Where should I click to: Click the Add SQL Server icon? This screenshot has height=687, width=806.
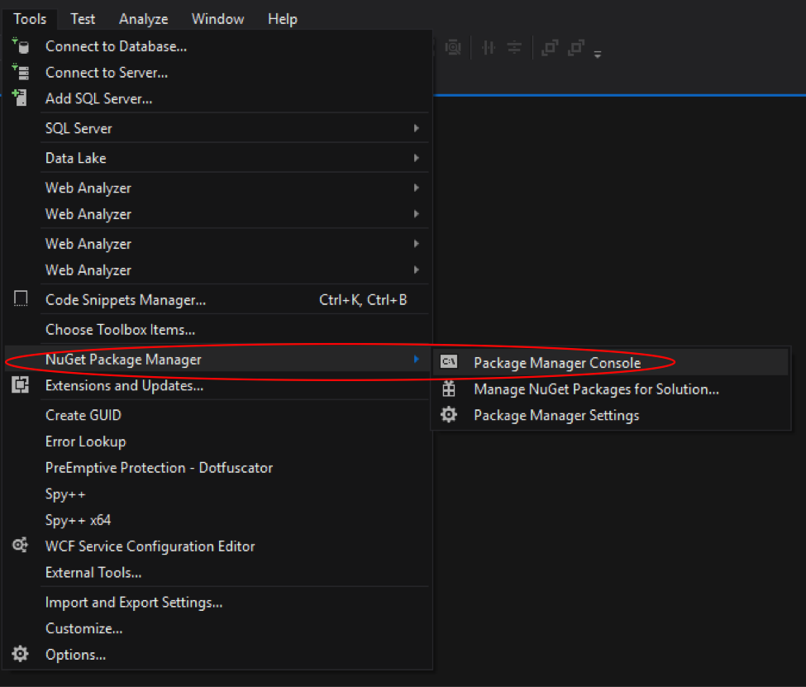click(x=21, y=98)
